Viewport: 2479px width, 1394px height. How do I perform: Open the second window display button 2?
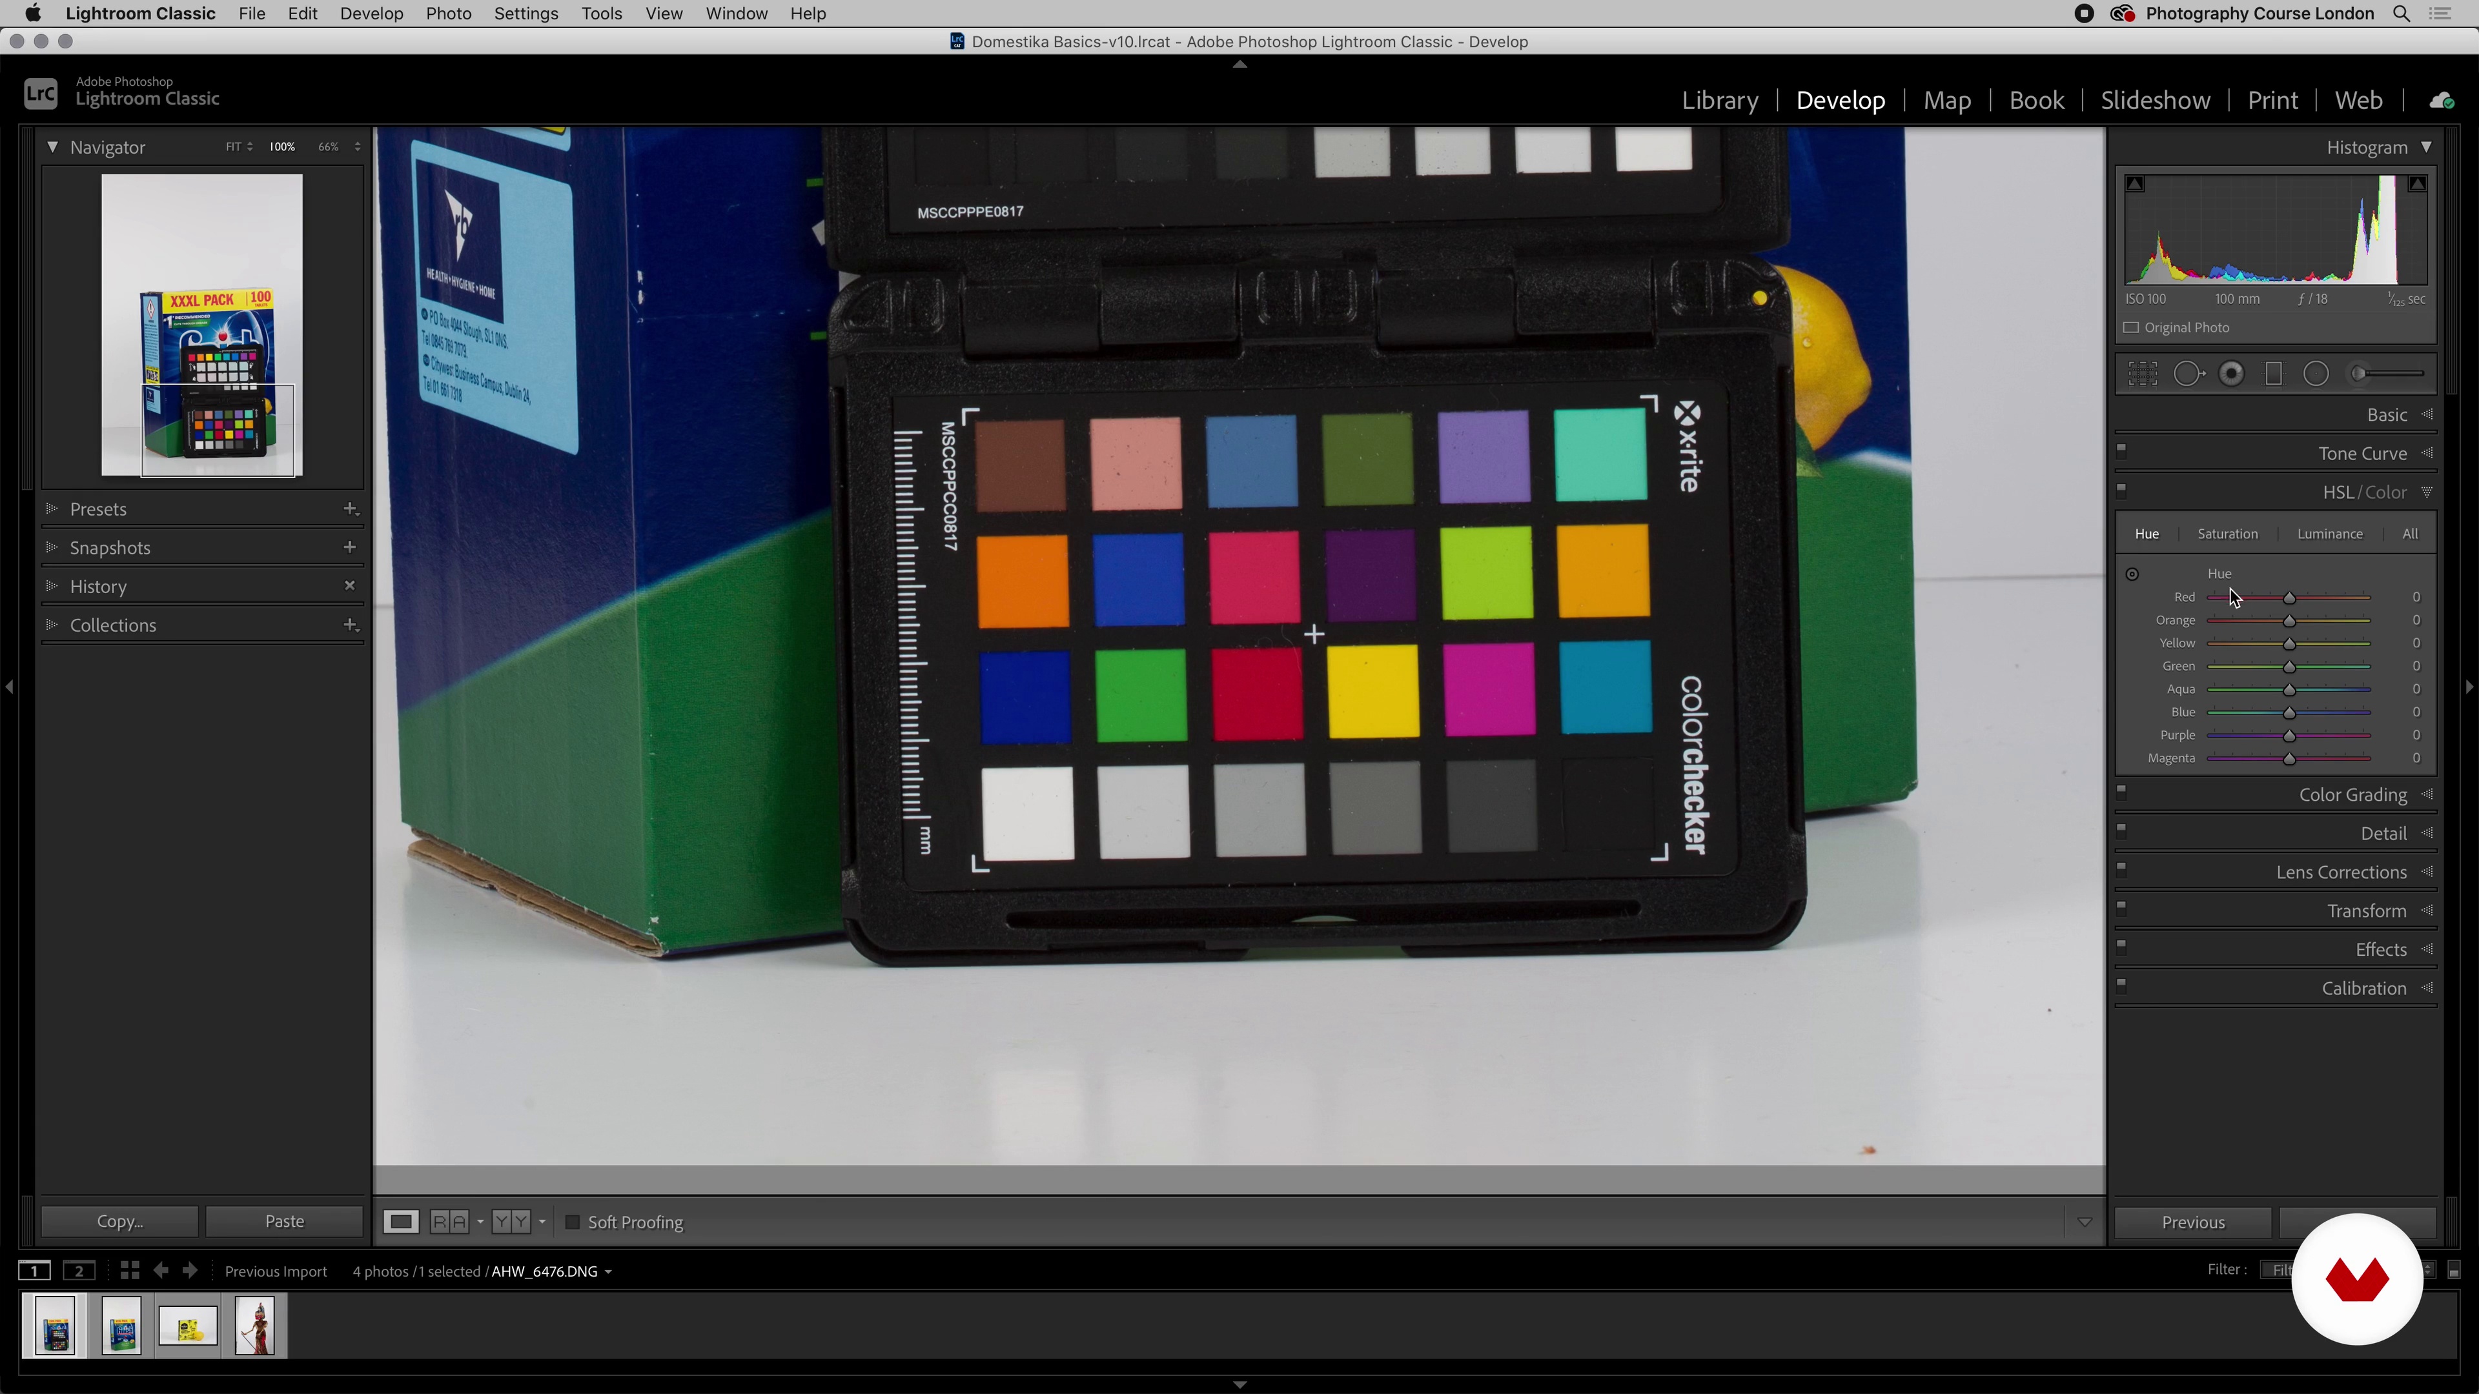pos(79,1272)
